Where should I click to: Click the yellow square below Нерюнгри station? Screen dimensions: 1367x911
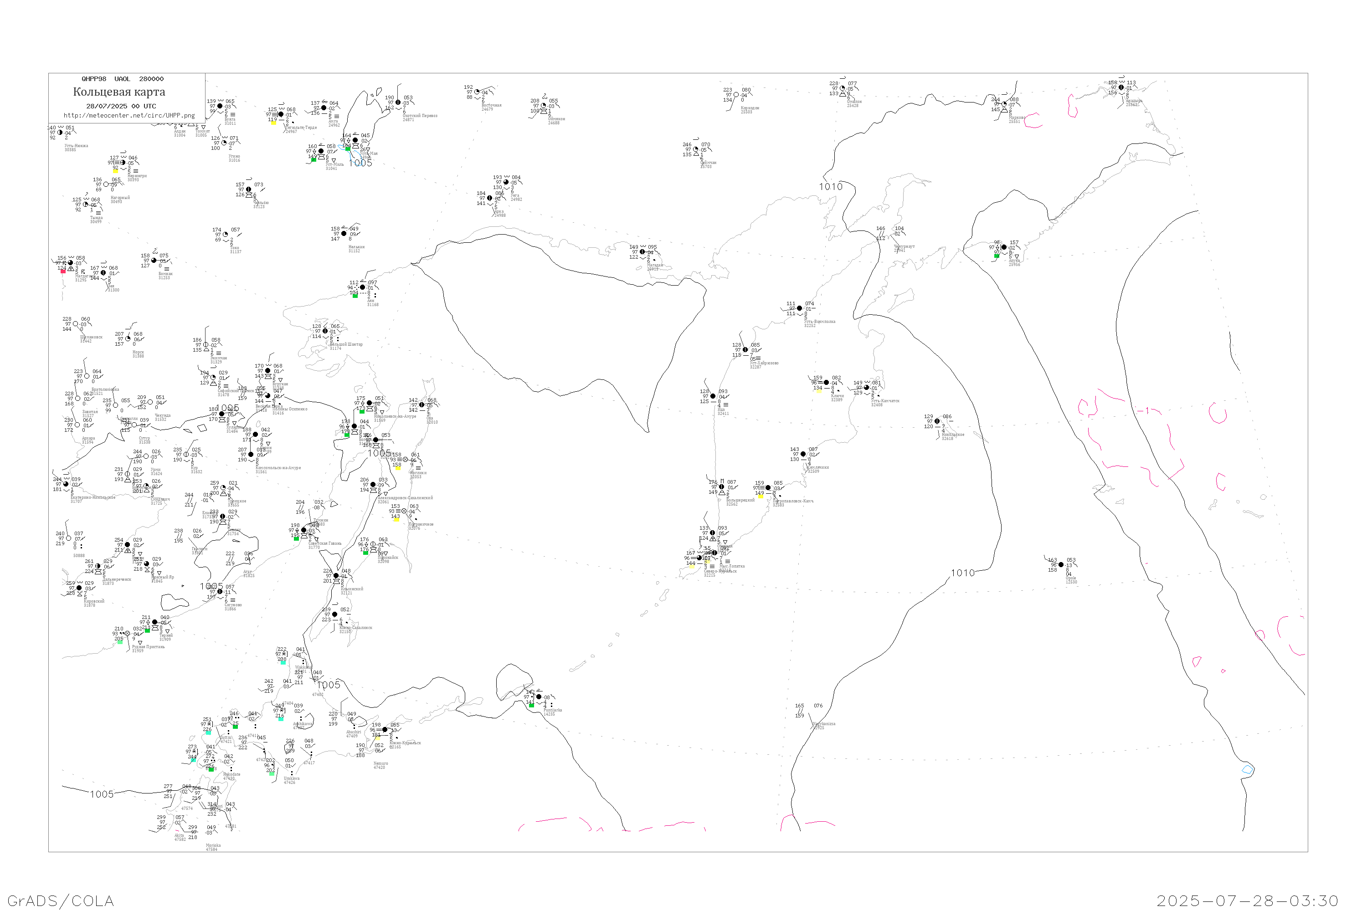(x=115, y=171)
